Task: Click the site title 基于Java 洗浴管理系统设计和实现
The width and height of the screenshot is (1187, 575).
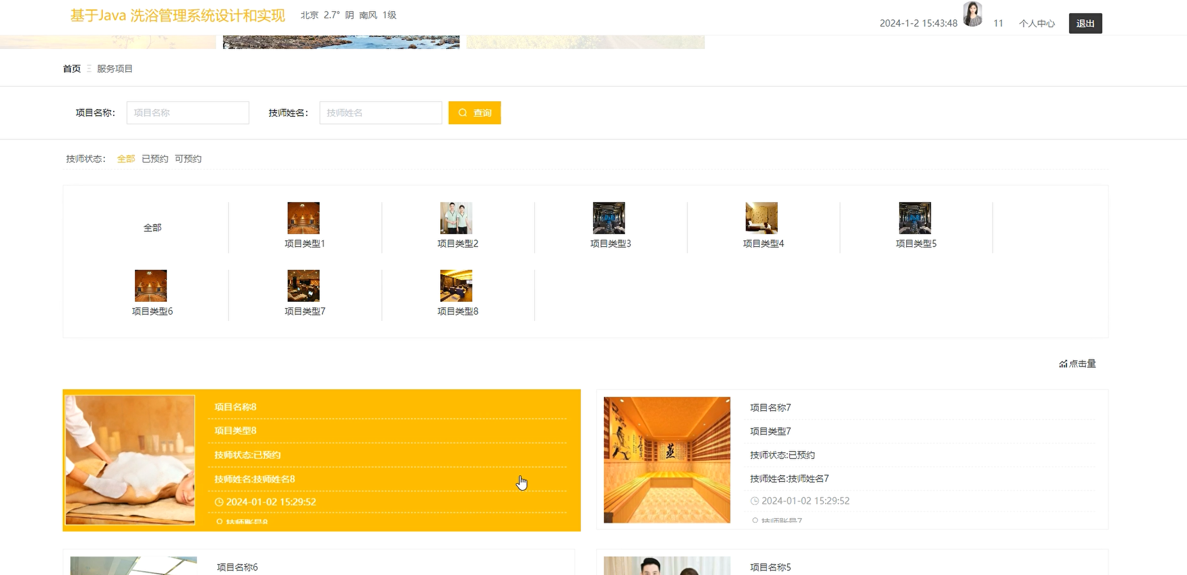Action: pyautogui.click(x=178, y=16)
